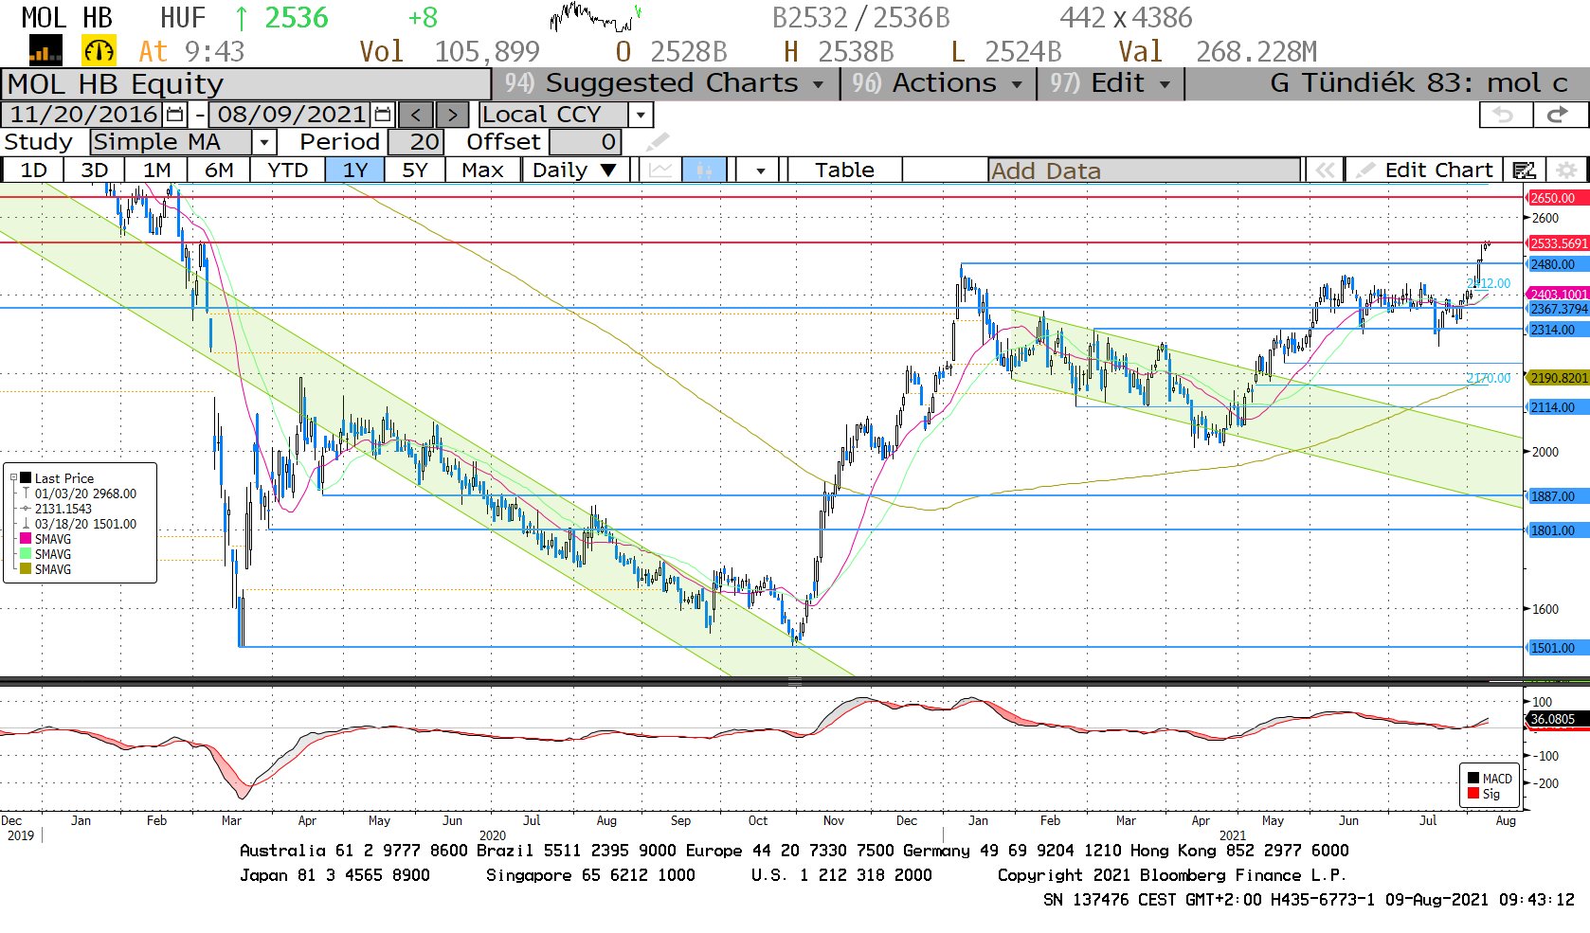This screenshot has height=933, width=1590.
Task: Expand the Edit menu
Action: pyautogui.click(x=1110, y=83)
